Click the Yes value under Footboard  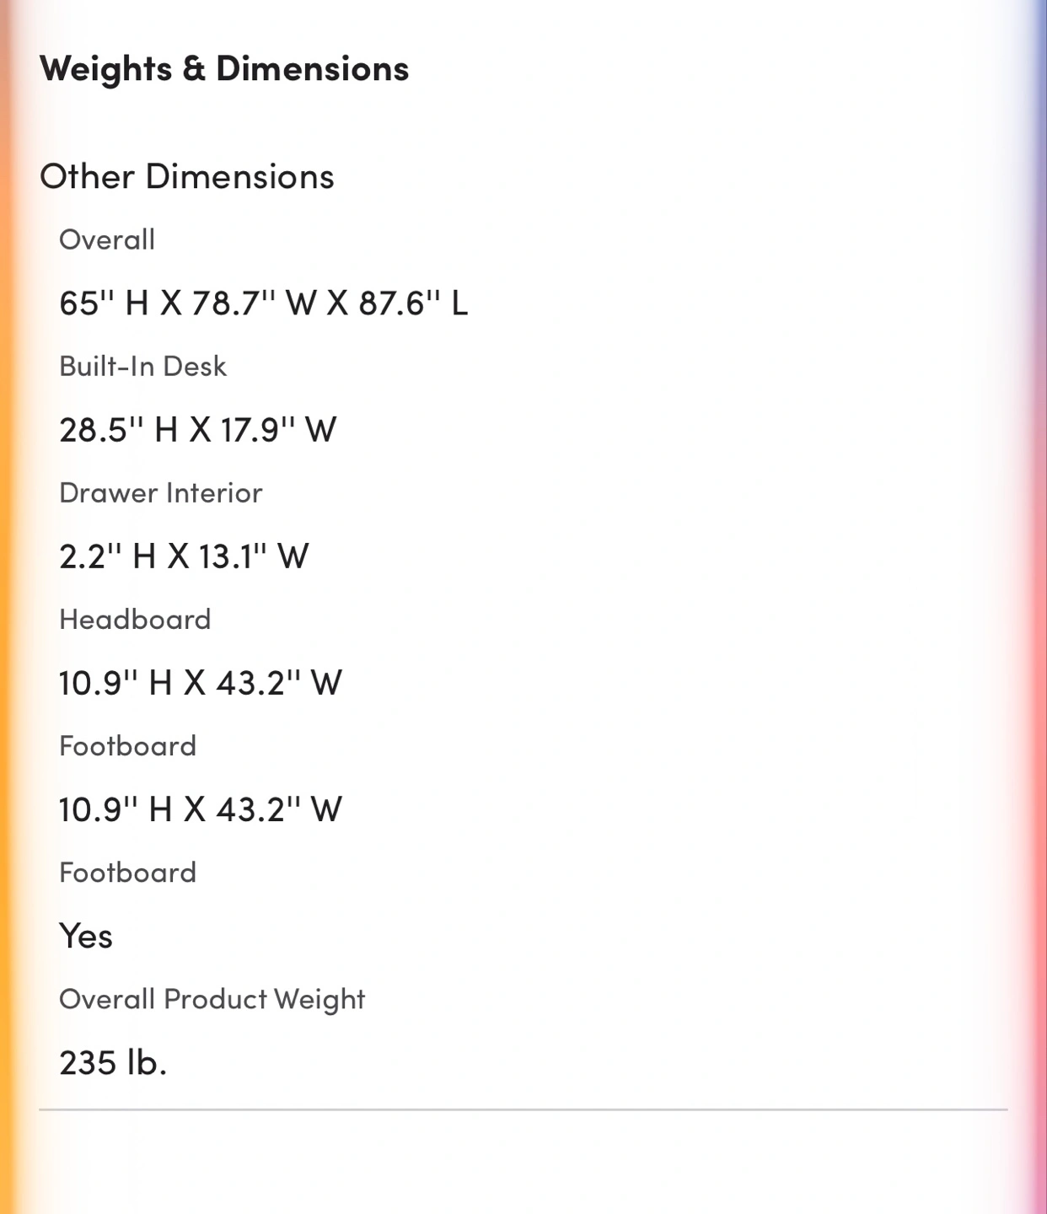(x=86, y=937)
